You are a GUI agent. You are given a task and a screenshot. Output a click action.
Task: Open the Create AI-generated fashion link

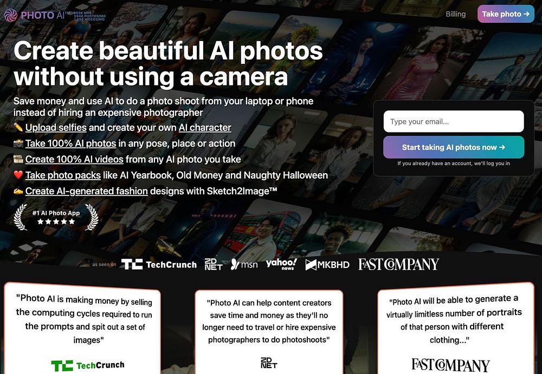click(86, 191)
